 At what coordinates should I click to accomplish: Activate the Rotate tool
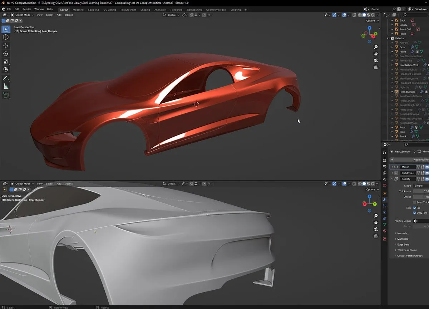tap(6, 54)
